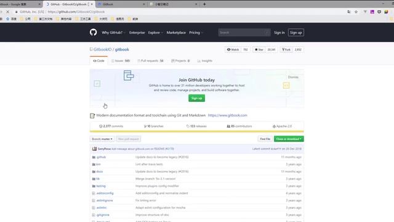Click the browser address bar URL

(76, 12)
